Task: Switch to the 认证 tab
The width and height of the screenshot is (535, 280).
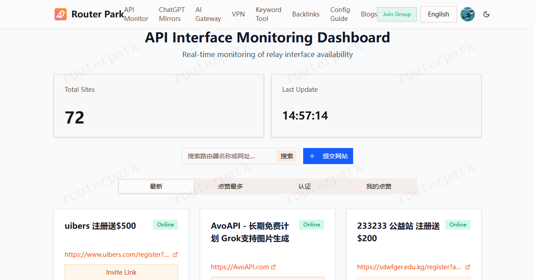Action: 305,186
